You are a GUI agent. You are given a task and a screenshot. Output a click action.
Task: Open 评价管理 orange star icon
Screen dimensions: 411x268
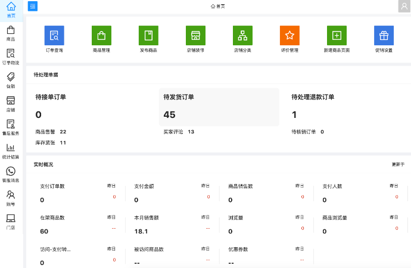(289, 36)
